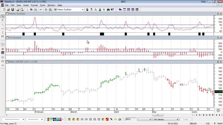This screenshot has width=223, height=125.
Task: Select the horizontal line tool
Action: pyautogui.click(x=2, y=28)
